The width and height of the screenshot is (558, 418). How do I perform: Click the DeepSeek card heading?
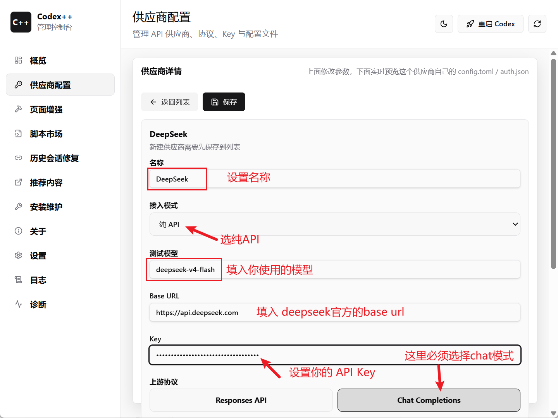pyautogui.click(x=168, y=134)
